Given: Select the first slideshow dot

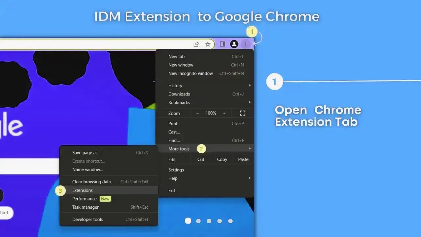Looking at the screenshot, I should pyautogui.click(x=188, y=221).
